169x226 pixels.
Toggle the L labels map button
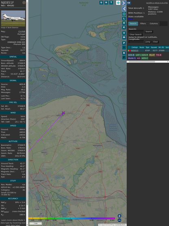[124, 19]
